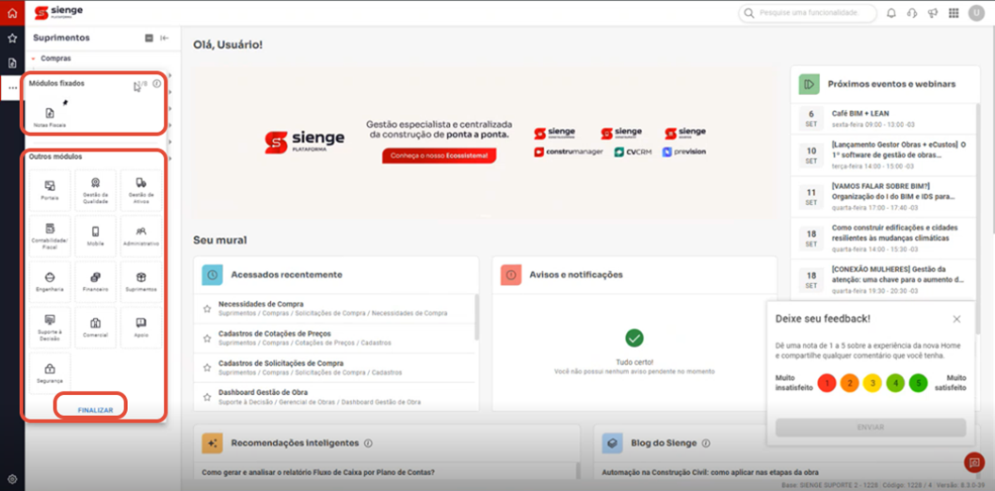Open the Suprimentos module tile
995x491 pixels.
141,281
